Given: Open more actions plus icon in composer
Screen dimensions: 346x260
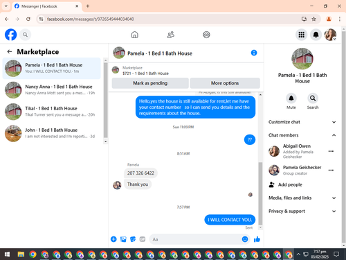Looking at the screenshot, I should click(x=113, y=239).
